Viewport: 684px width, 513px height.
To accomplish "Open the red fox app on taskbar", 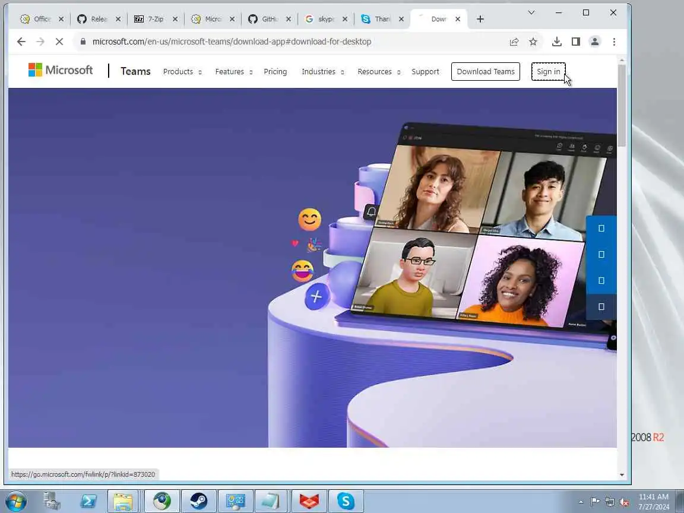I will [x=309, y=501].
